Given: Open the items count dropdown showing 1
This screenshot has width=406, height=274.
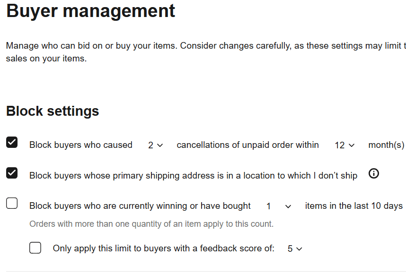Looking at the screenshot, I should pos(278,206).
